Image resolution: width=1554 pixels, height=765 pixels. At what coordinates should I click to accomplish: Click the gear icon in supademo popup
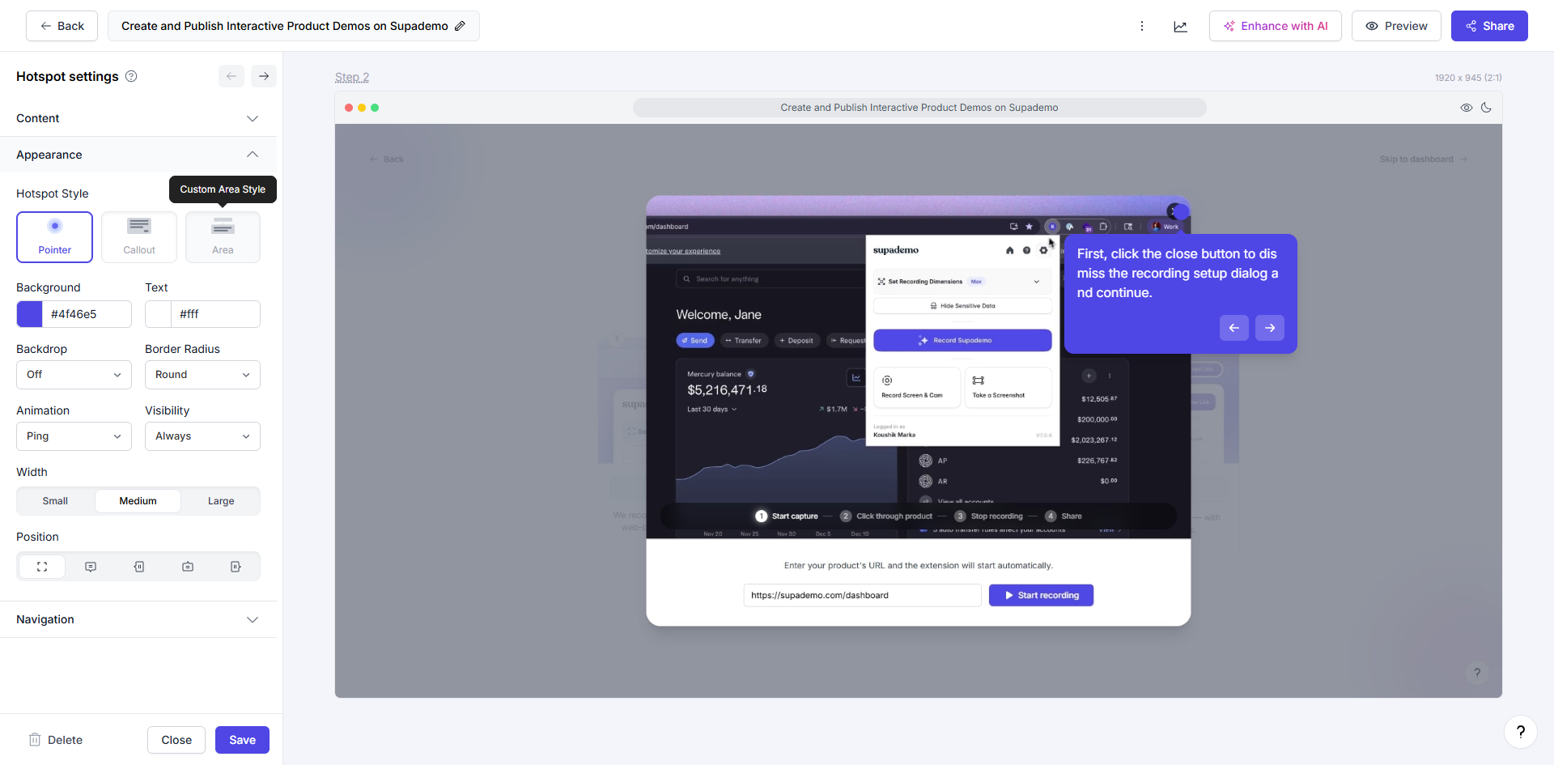[1043, 250]
